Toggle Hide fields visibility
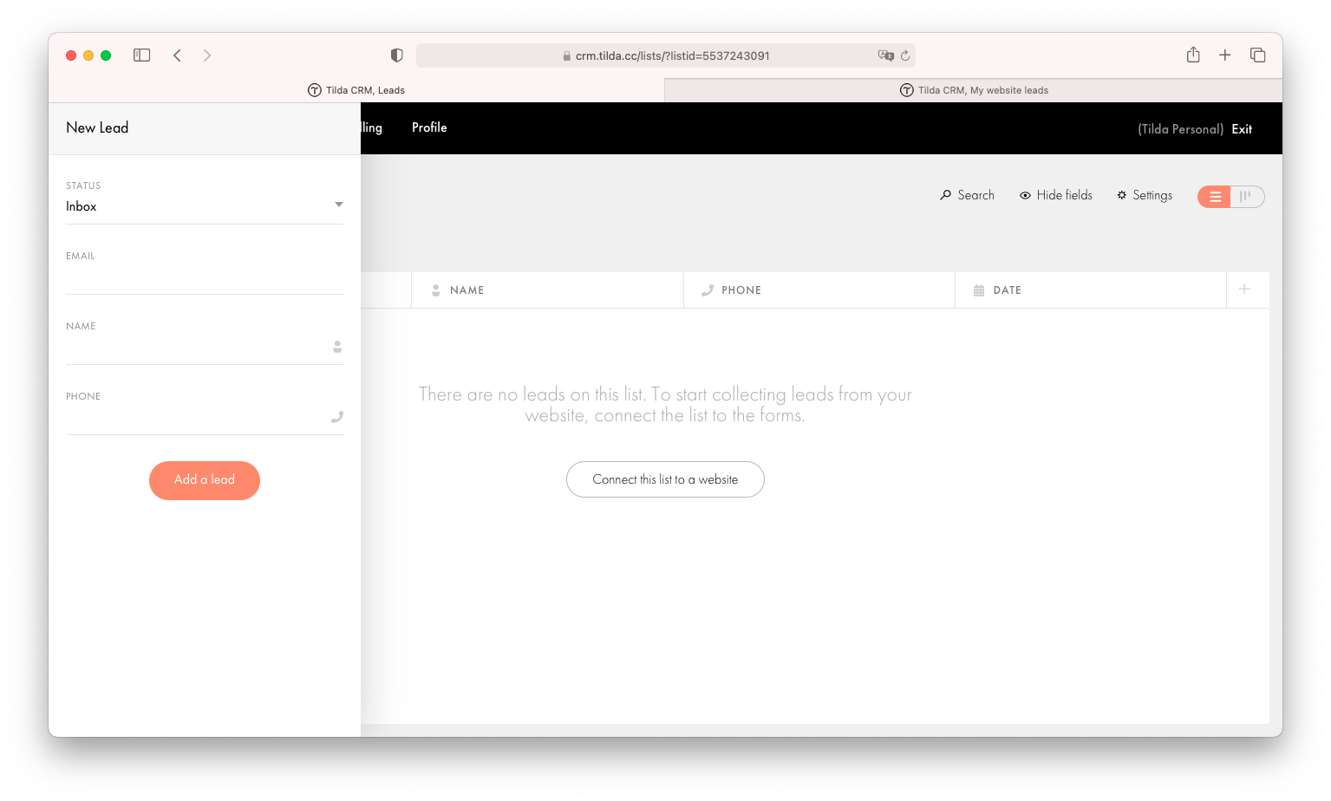1331x801 pixels. (1055, 195)
